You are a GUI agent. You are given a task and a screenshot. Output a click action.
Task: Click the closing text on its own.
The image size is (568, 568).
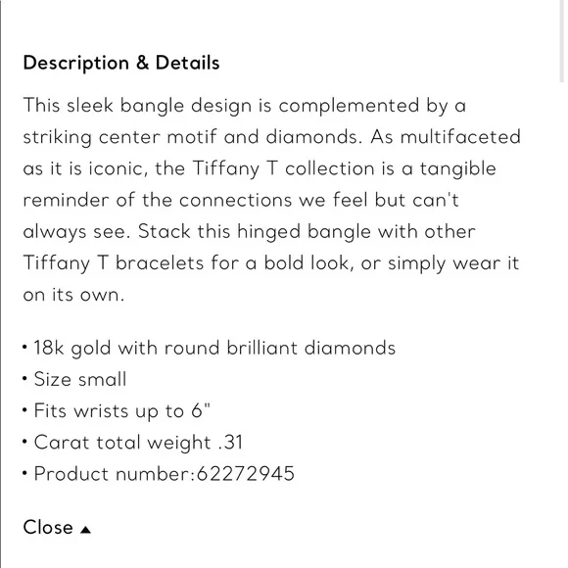click(x=73, y=295)
